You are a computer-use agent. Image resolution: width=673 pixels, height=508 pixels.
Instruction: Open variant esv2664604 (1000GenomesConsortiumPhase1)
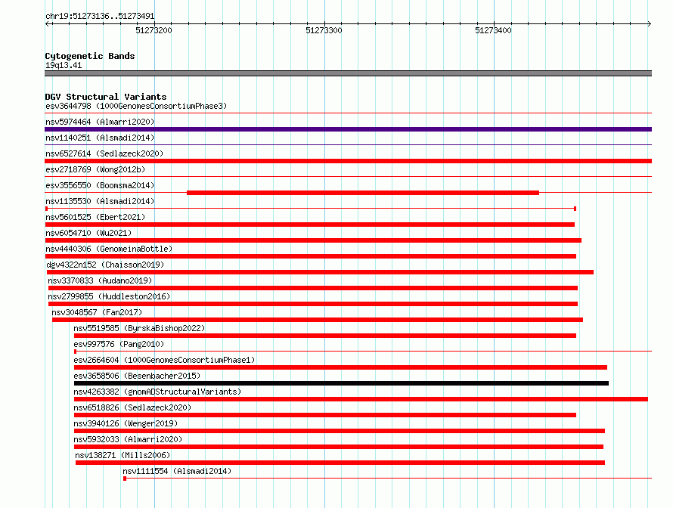coord(164,360)
